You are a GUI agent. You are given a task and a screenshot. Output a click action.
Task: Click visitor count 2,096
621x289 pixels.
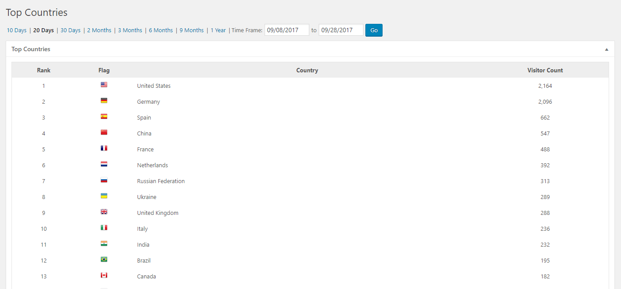[x=545, y=102]
